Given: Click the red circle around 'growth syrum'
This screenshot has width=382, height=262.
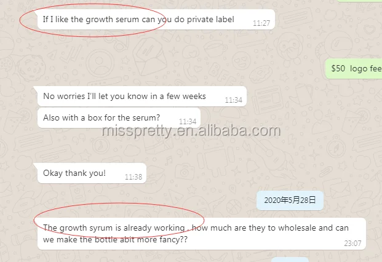Looking at the screenshot, I should coord(119,220).
